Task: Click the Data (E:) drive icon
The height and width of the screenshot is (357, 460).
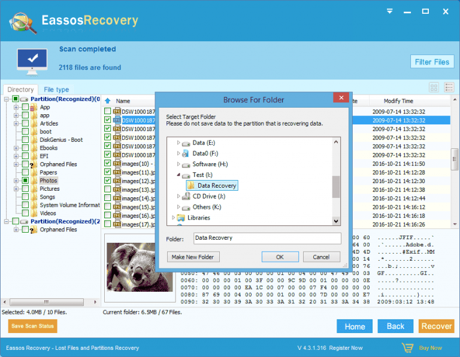Action: 186,143
